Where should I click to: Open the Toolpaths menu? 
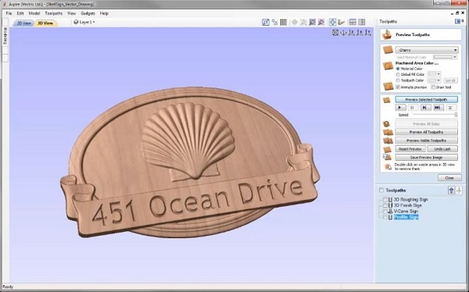point(53,13)
